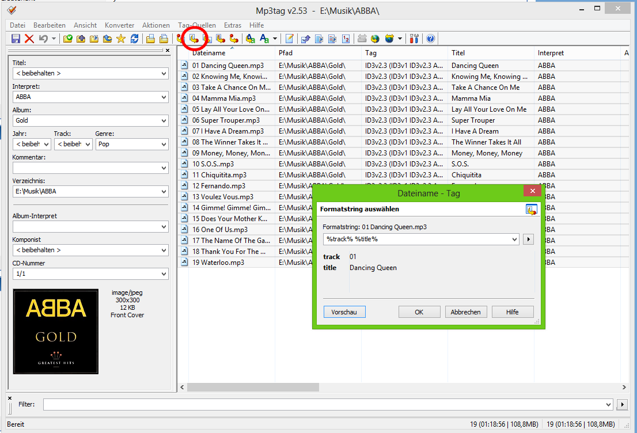Open the Hilfe menu
This screenshot has width=637, height=433.
(x=257, y=25)
